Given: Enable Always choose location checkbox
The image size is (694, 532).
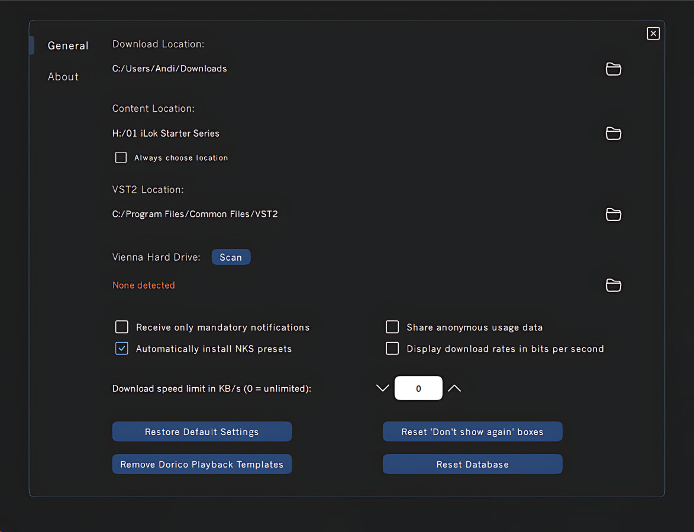Looking at the screenshot, I should [121, 158].
